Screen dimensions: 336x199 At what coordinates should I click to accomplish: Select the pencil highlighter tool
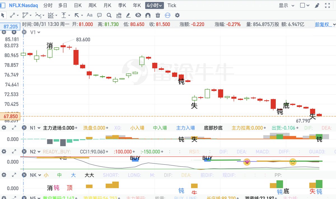128,15
